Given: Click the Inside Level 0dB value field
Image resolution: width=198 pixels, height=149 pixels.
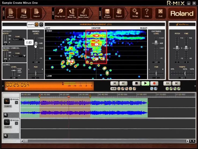Looking at the screenshot, I should coord(36,62).
